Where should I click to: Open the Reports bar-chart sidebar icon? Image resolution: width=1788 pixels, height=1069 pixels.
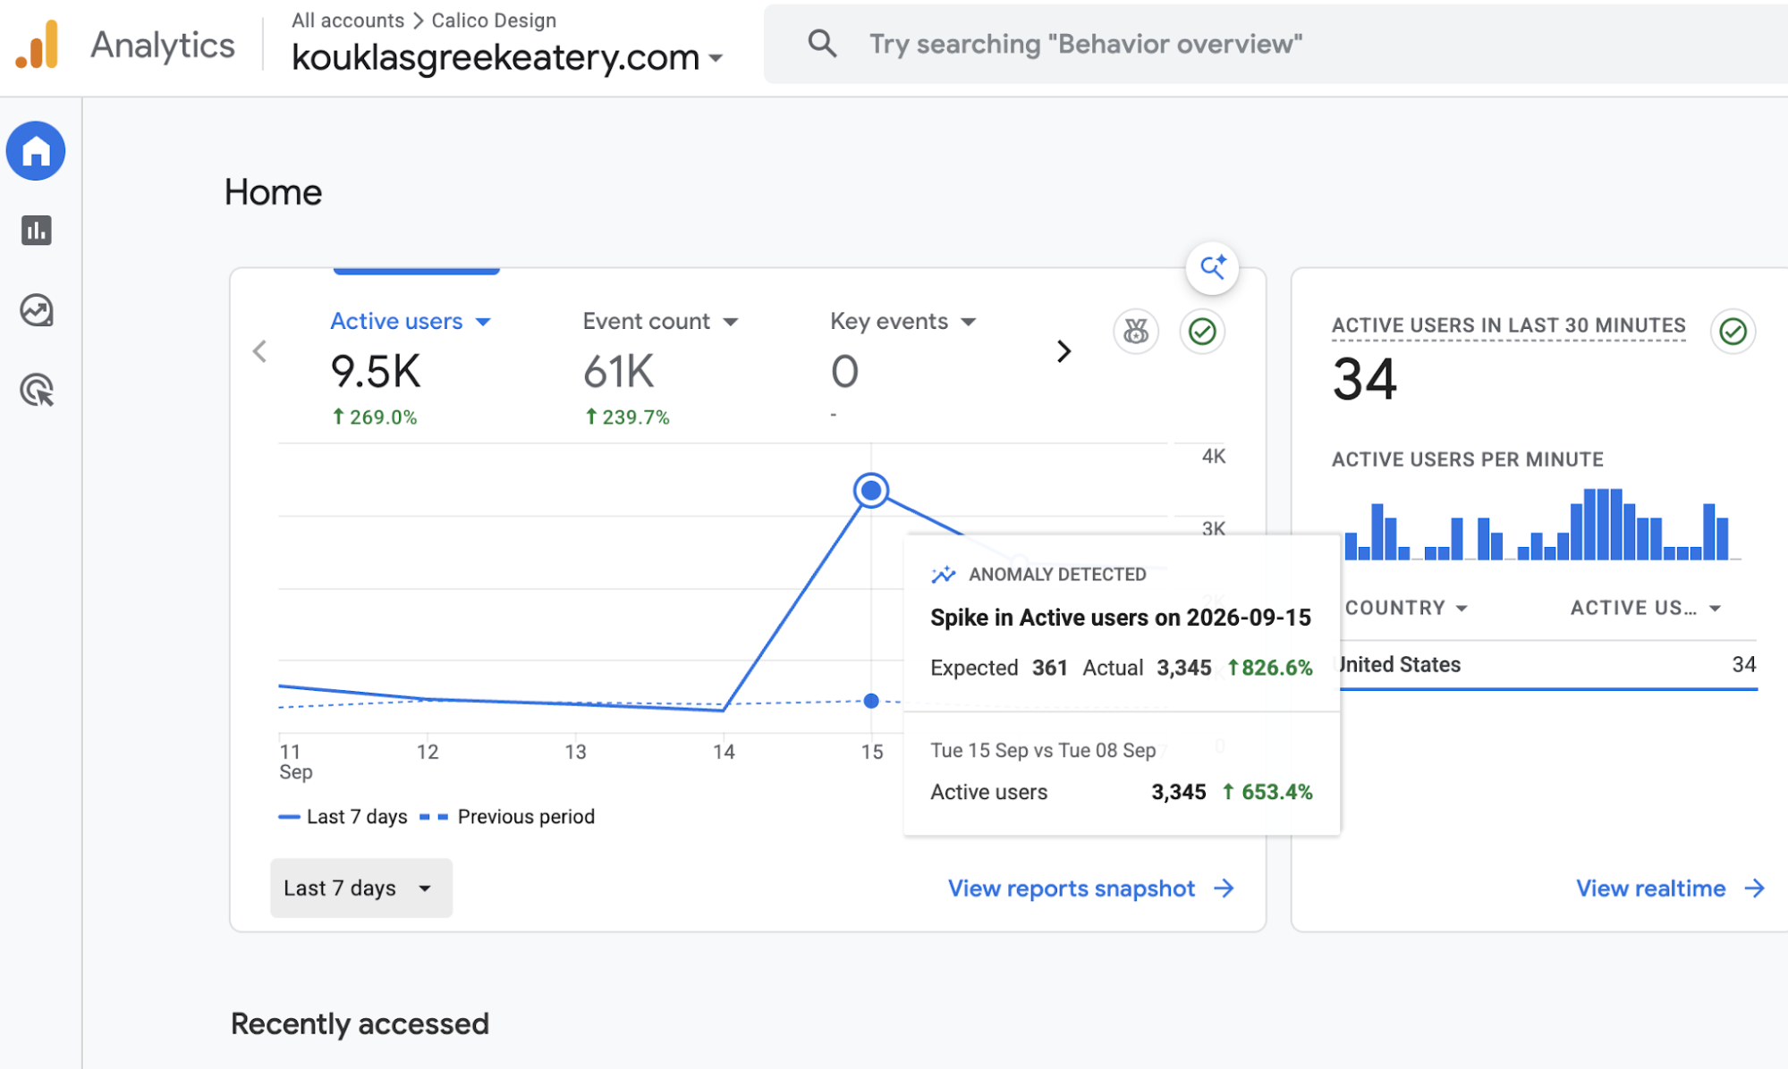36,231
